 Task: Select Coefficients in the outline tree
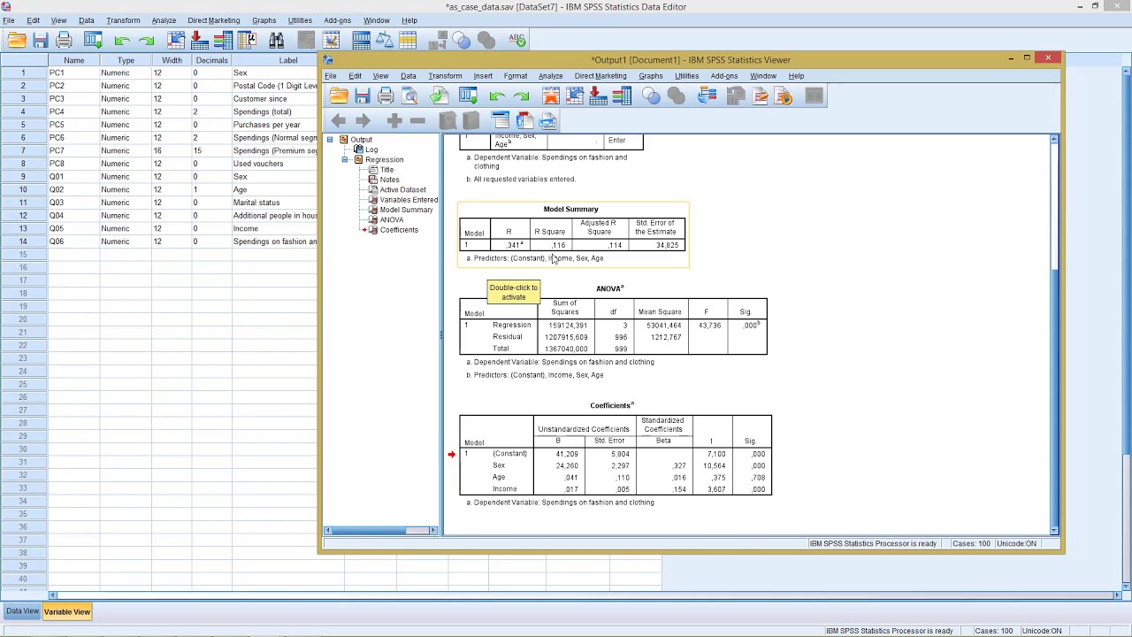[399, 230]
